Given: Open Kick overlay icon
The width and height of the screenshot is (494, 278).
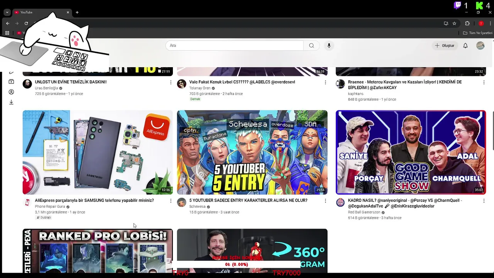Looking at the screenshot, I should pyautogui.click(x=479, y=5).
